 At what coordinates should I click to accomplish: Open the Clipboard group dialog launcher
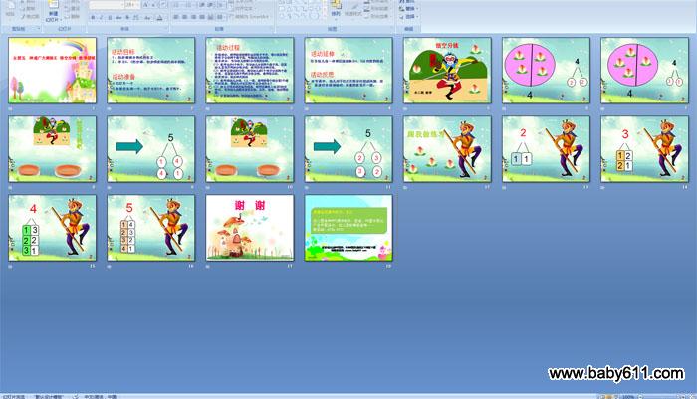[x=39, y=29]
